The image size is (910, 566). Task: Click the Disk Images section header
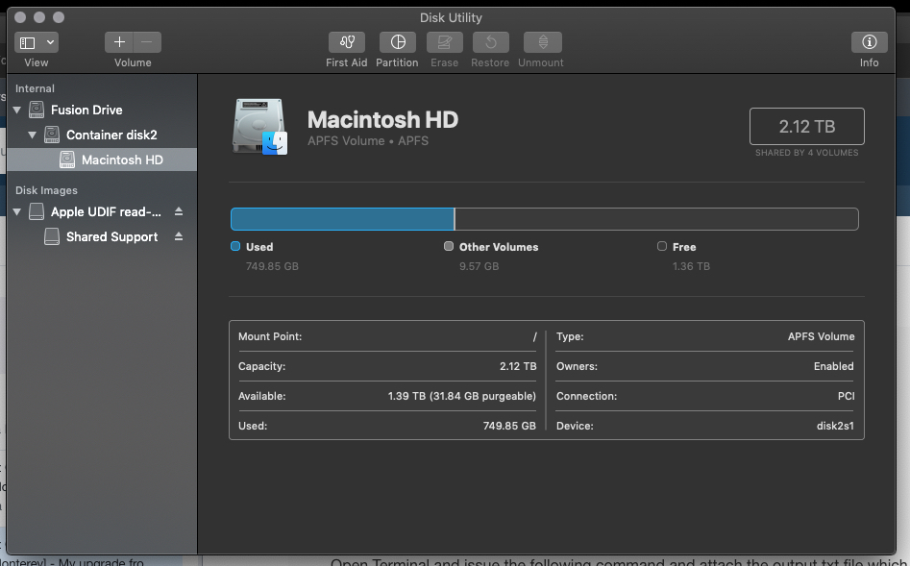pos(46,190)
